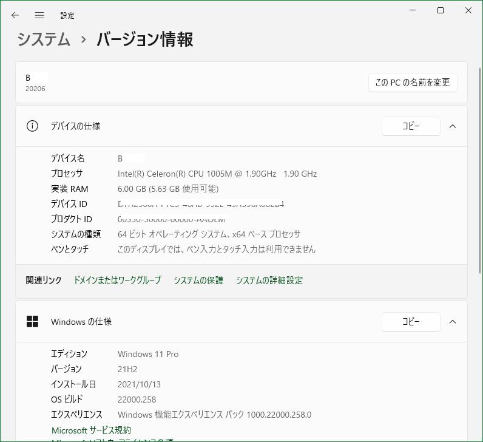The image size is (483, 442).
Task: Open システムの保護 link
Action: click(x=198, y=280)
